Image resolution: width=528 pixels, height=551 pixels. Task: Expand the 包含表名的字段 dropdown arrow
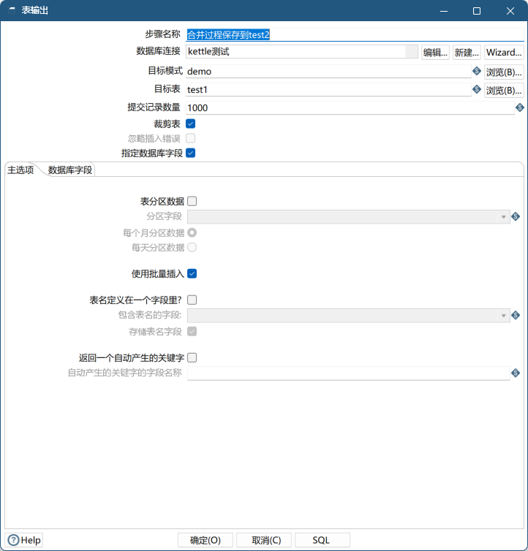click(504, 315)
